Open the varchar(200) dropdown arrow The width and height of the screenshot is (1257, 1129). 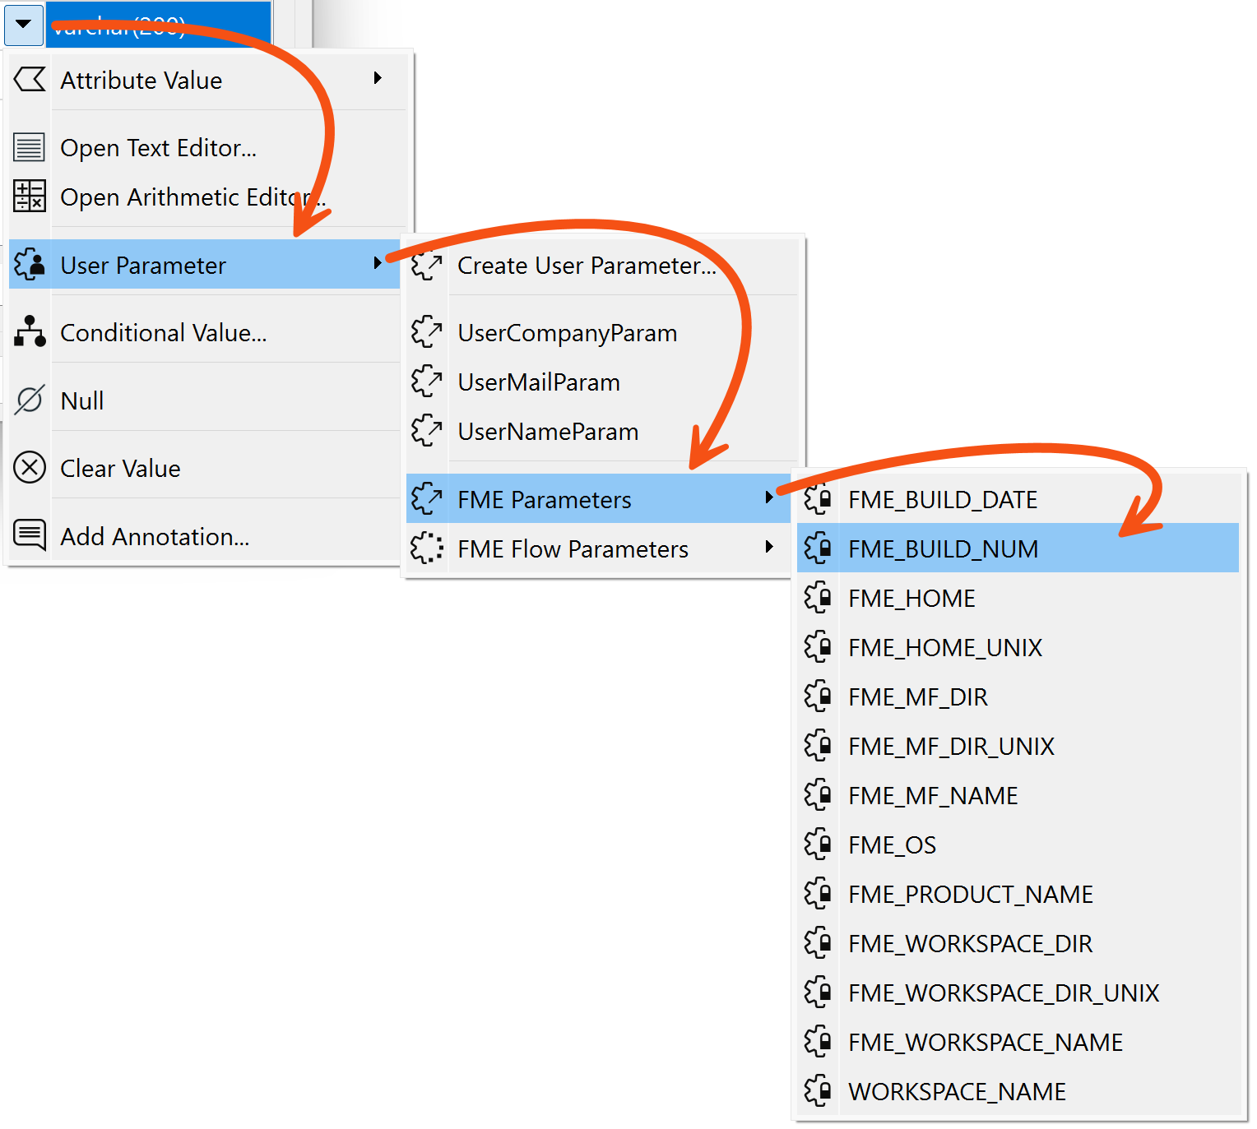(x=23, y=24)
